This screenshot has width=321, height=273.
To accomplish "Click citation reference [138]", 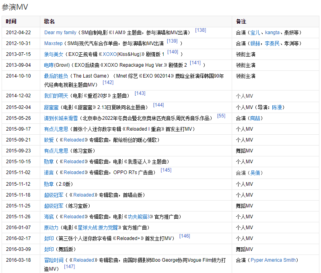I will point(200,30).
